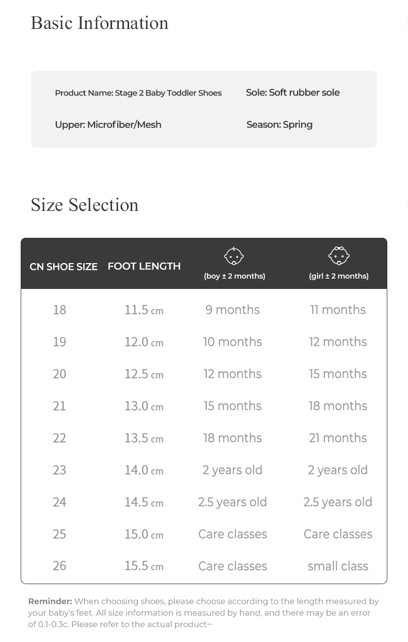The height and width of the screenshot is (642, 408).
Task: Click the Basic Information heading
Action: 100,23
